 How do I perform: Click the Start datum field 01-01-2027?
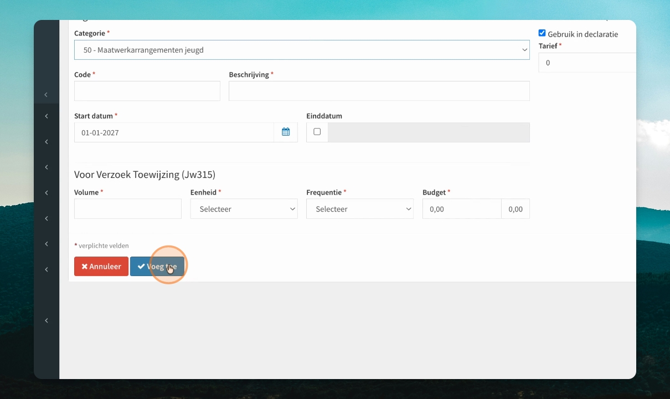click(x=174, y=132)
